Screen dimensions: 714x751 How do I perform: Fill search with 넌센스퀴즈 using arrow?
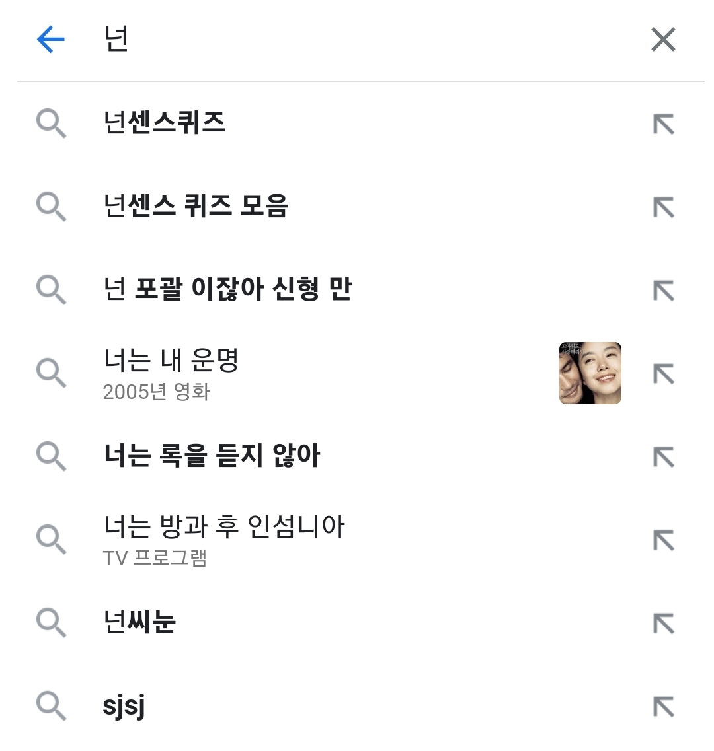663,124
